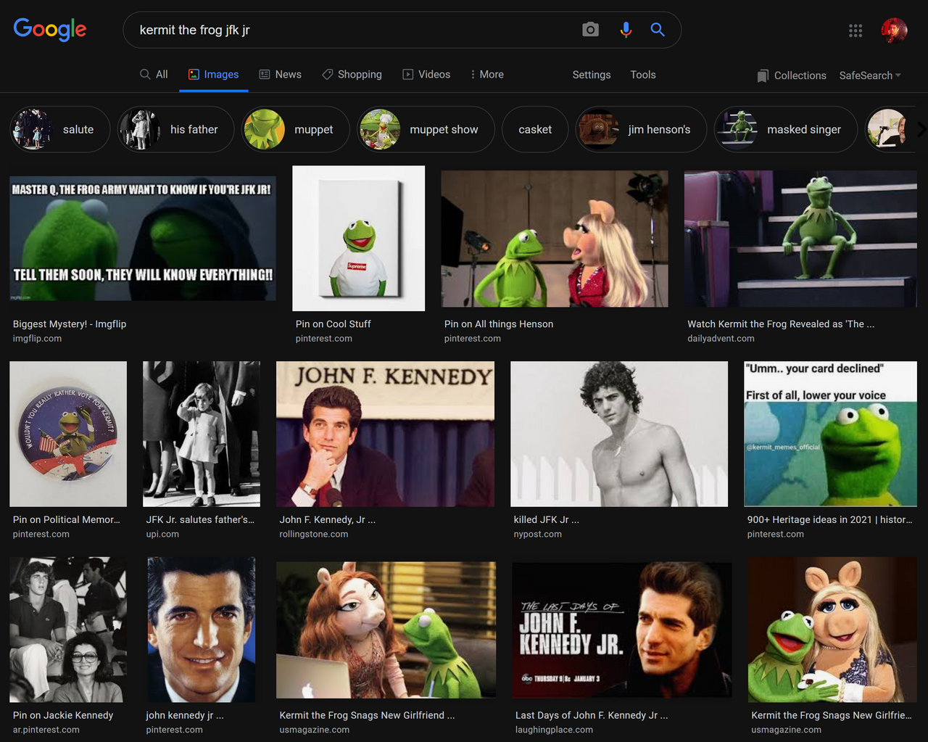The width and height of the screenshot is (928, 742).
Task: Filter results by his father chip
Action: coord(175,129)
